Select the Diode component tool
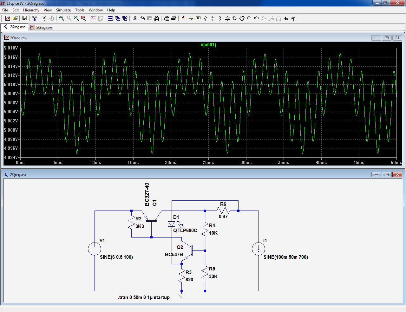This screenshot has height=312, width=406. [x=227, y=18]
